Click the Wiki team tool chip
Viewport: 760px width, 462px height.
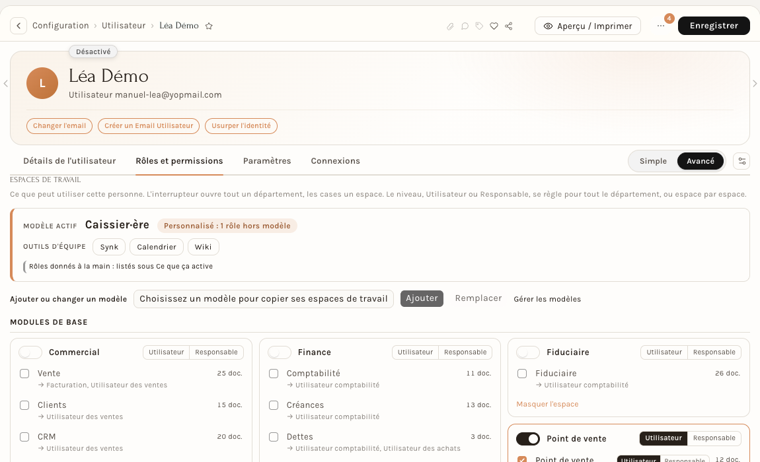click(x=203, y=247)
